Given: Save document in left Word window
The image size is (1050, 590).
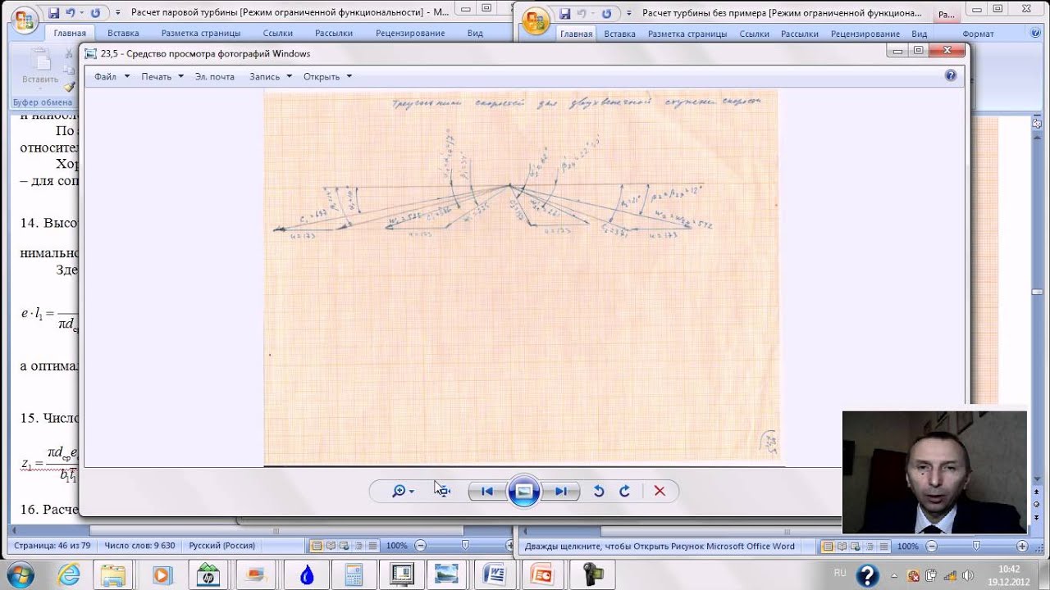Looking at the screenshot, I should click(53, 13).
